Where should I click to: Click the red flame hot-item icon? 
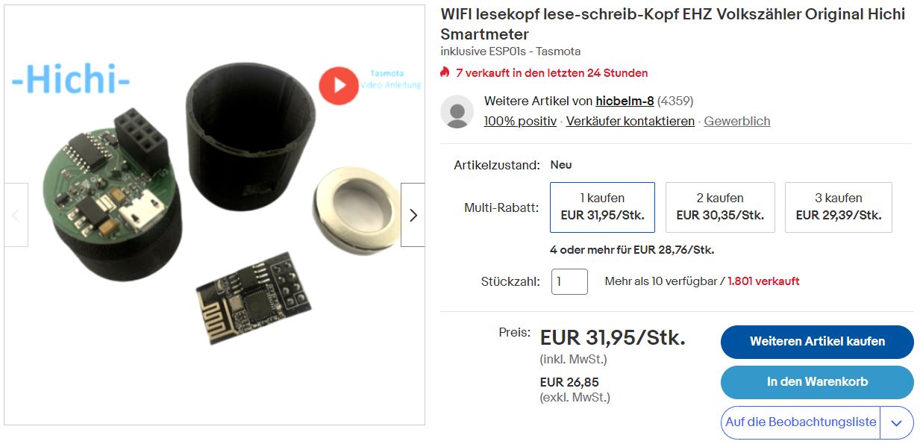[x=445, y=72]
